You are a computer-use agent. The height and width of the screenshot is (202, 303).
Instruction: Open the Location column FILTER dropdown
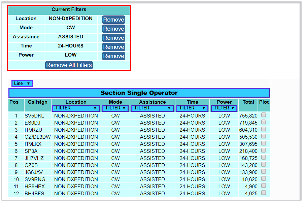coord(76,108)
